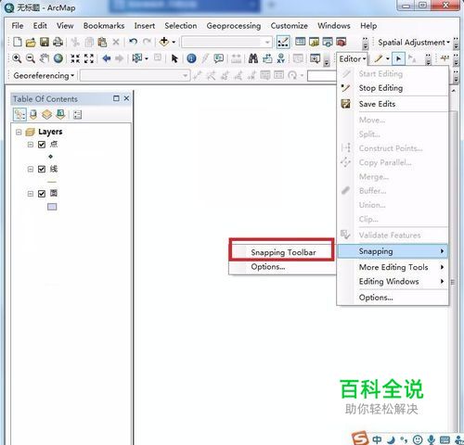Click the Paste icon

tap(102, 42)
